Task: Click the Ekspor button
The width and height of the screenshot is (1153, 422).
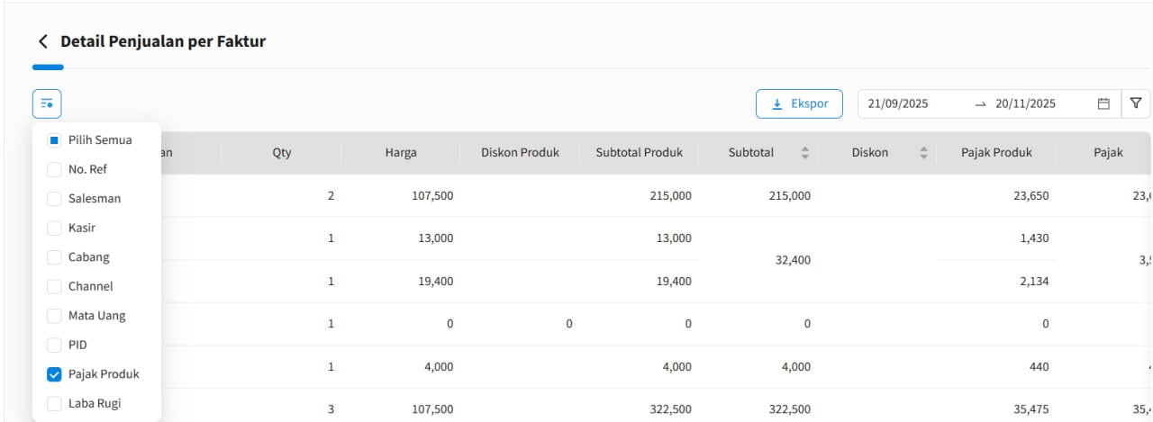Action: tap(799, 103)
